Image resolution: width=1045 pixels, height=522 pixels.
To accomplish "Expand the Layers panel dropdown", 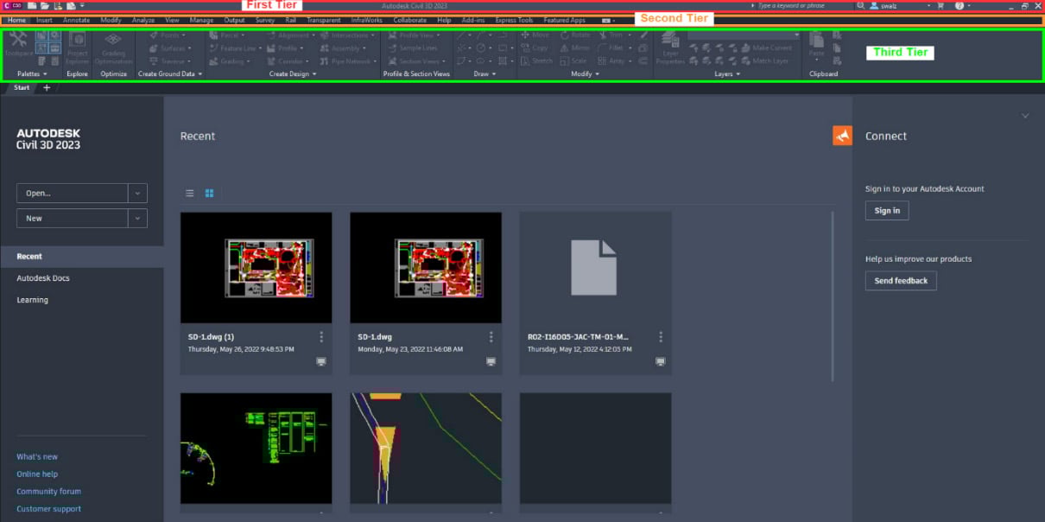I will coord(726,74).
